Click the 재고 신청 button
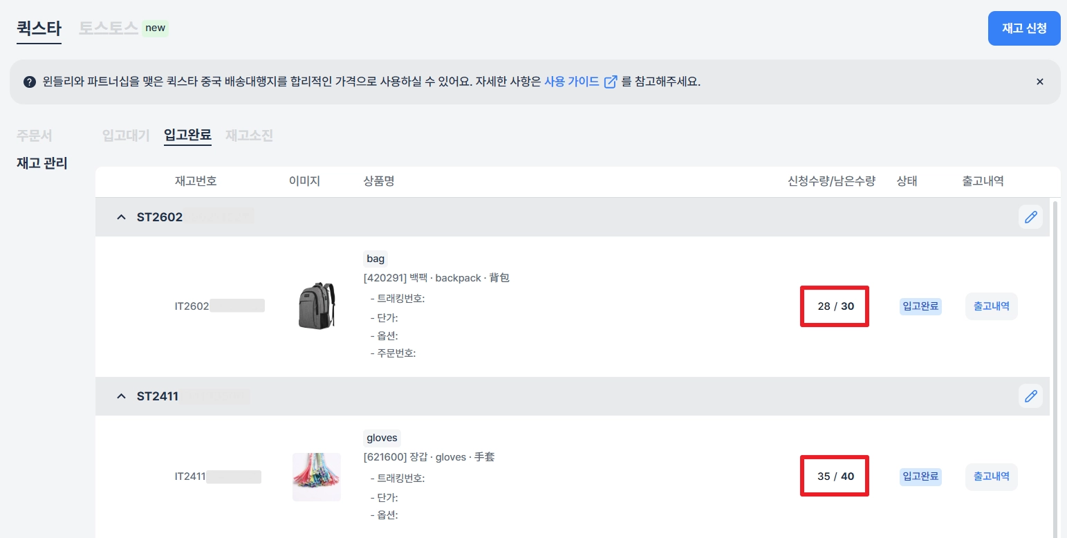The width and height of the screenshot is (1067, 538). point(1023,28)
